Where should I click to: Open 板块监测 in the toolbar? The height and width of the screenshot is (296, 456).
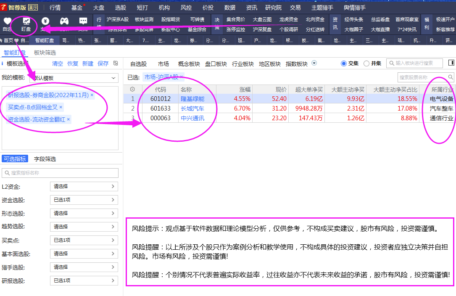[x=144, y=19]
